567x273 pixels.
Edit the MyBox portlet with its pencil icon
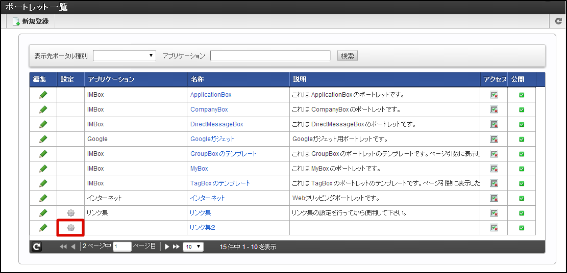click(43, 169)
